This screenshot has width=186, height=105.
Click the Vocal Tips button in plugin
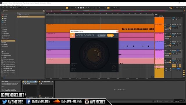[101, 35]
